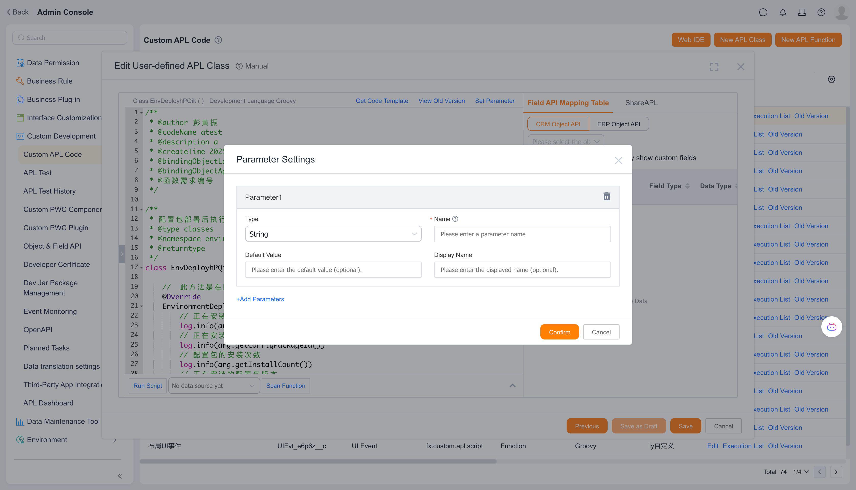This screenshot has height=490, width=856.
Task: Click the Scan Function button
Action: pyautogui.click(x=286, y=386)
